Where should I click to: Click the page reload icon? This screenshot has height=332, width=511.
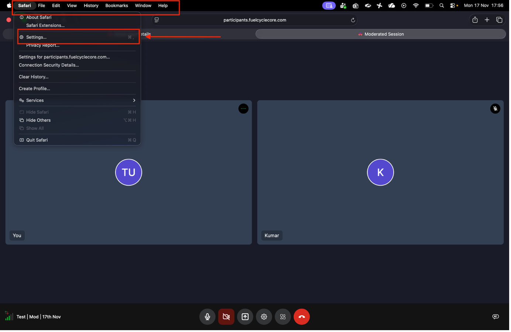(x=353, y=20)
